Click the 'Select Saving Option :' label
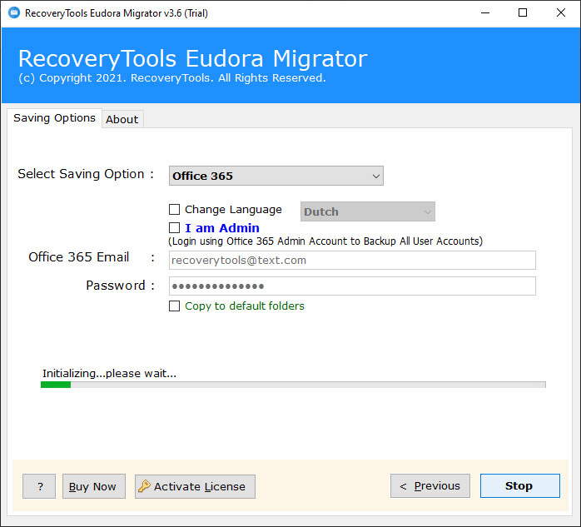 86,174
